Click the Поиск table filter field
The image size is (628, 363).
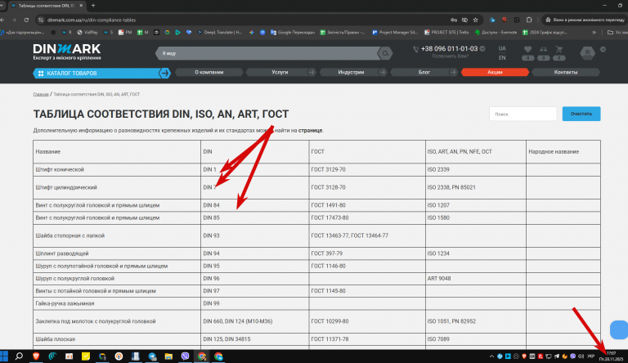(523, 114)
